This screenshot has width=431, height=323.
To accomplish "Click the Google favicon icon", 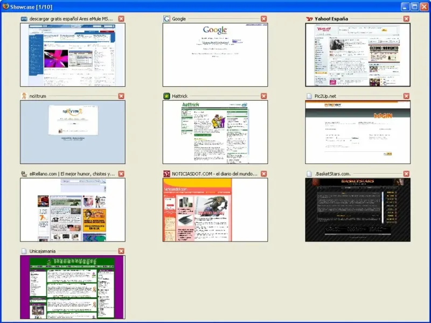I will (166, 19).
